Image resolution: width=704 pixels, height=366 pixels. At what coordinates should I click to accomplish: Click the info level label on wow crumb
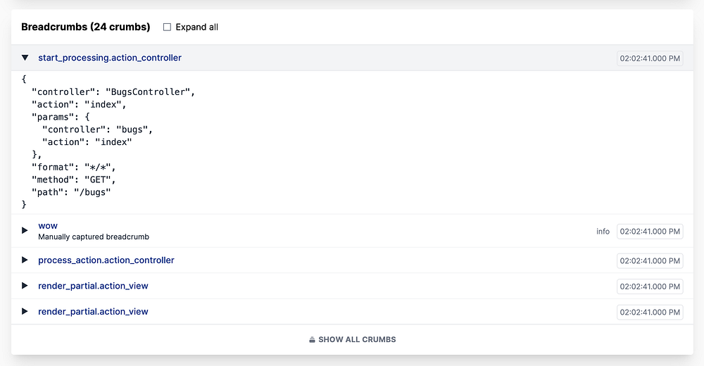click(x=603, y=231)
